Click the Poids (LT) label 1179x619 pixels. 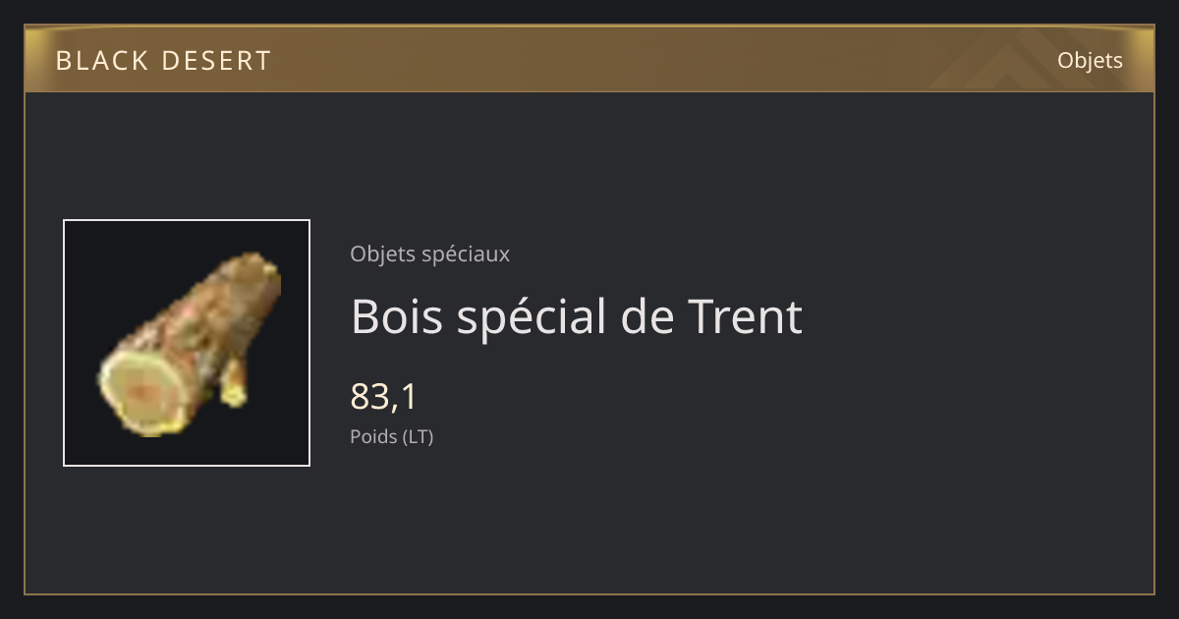tap(391, 436)
